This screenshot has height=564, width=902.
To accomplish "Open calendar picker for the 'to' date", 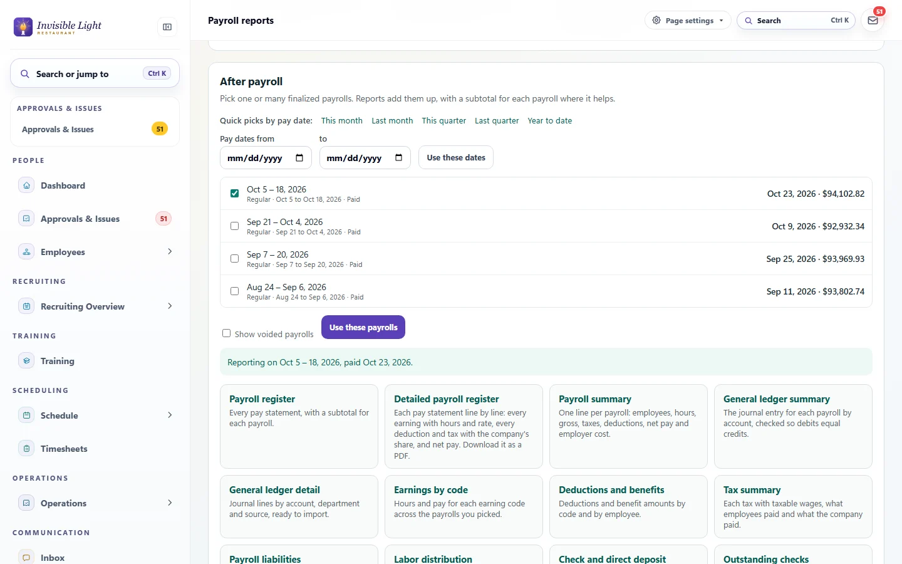I will click(398, 158).
